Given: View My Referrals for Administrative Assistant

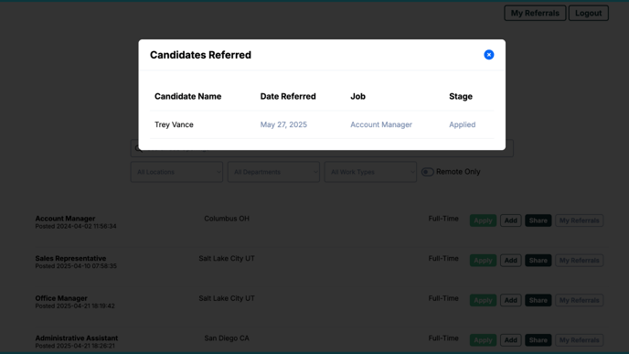Looking at the screenshot, I should [580, 340].
